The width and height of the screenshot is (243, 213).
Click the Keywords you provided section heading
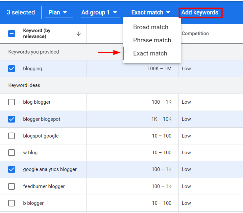point(34,52)
